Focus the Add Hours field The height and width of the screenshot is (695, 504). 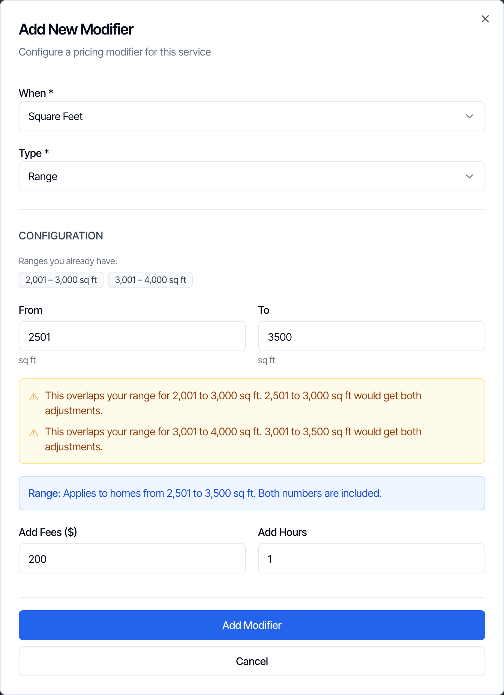pos(372,558)
